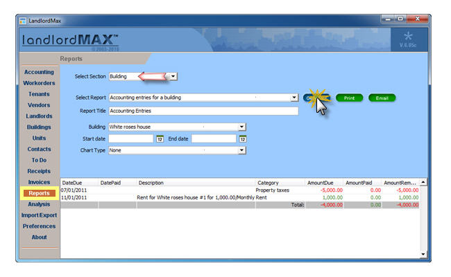Click the results table scroll down arrow
451x277 pixels.
tap(423, 254)
